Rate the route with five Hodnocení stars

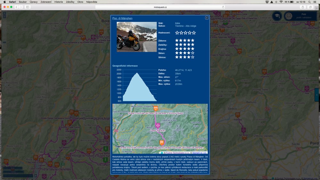coord(194,33)
